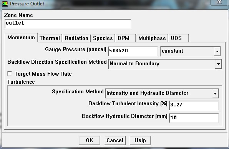Enable the Target Mass Flow Rate checkbox
229x149 pixels.
[10, 74]
